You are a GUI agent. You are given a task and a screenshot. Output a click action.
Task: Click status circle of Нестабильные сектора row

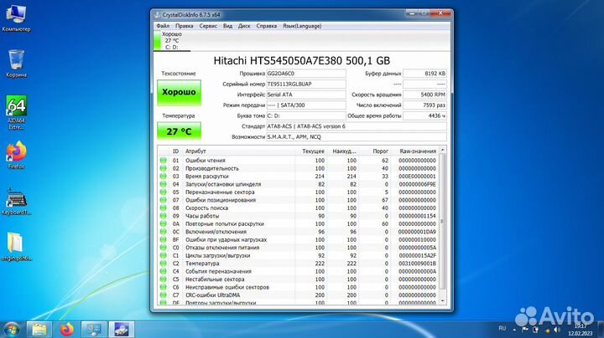pyautogui.click(x=164, y=279)
